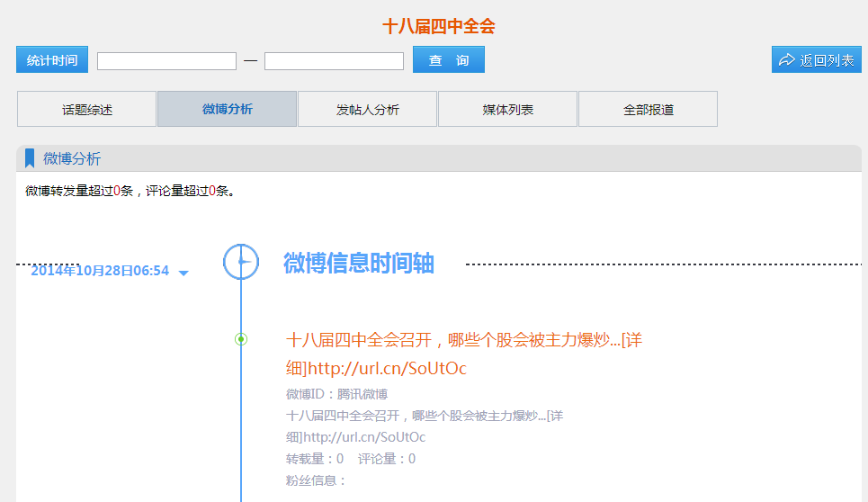Select the green timeline marker dot
The image size is (868, 502).
(x=241, y=339)
